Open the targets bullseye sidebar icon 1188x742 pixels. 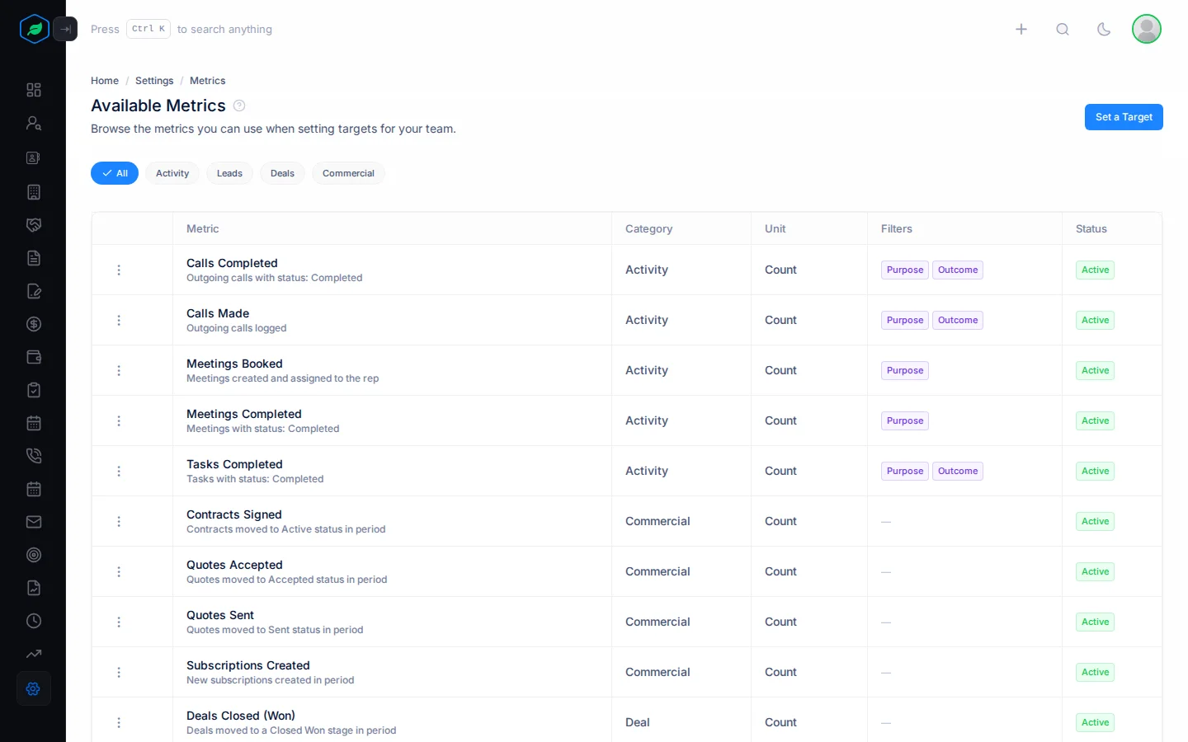pyautogui.click(x=34, y=555)
